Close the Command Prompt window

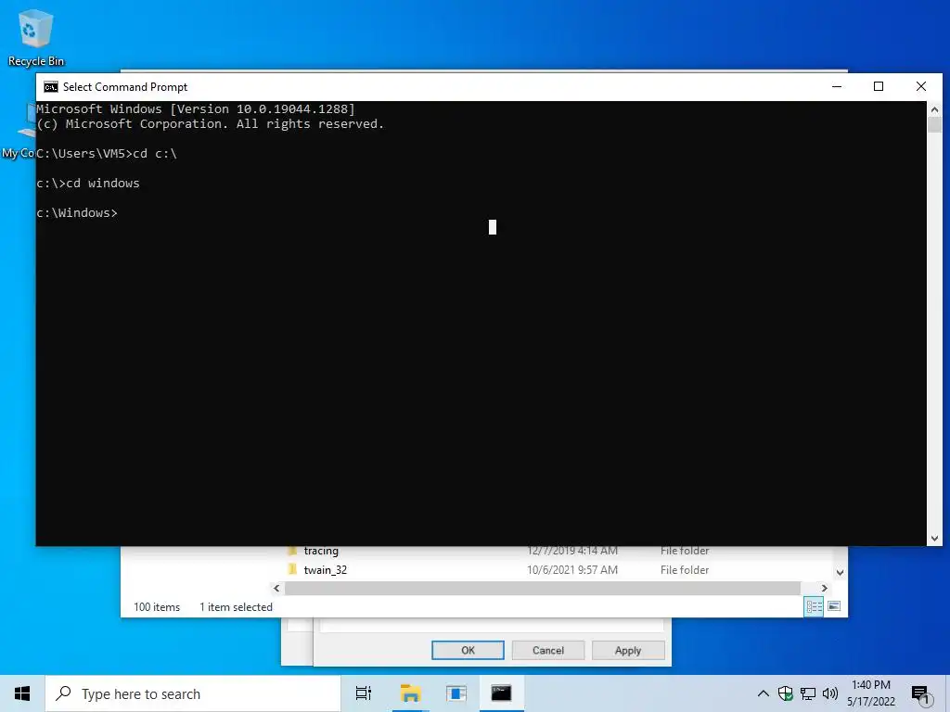click(921, 86)
